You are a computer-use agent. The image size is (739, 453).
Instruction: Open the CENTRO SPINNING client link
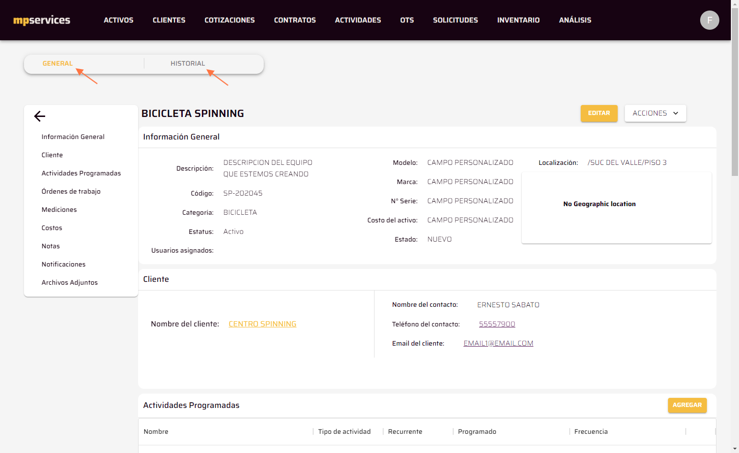pos(262,324)
